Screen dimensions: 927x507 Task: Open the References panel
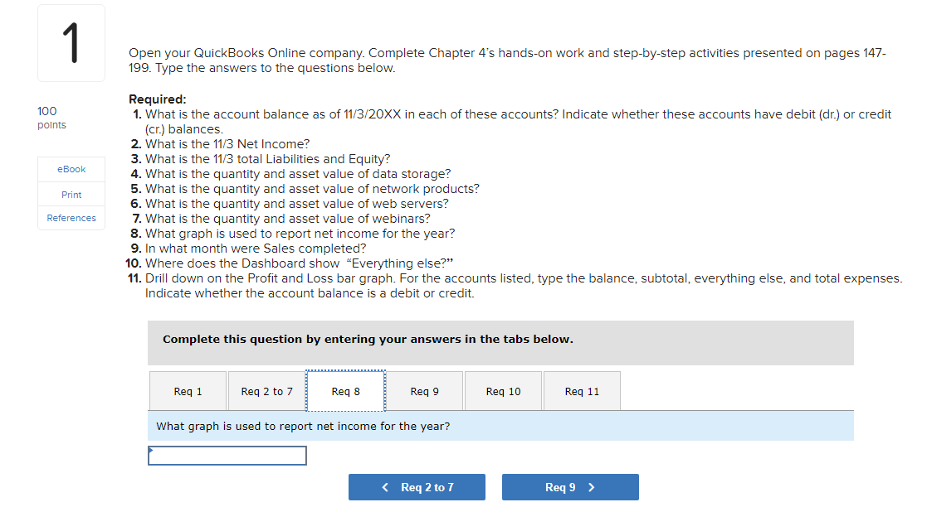[x=71, y=218]
